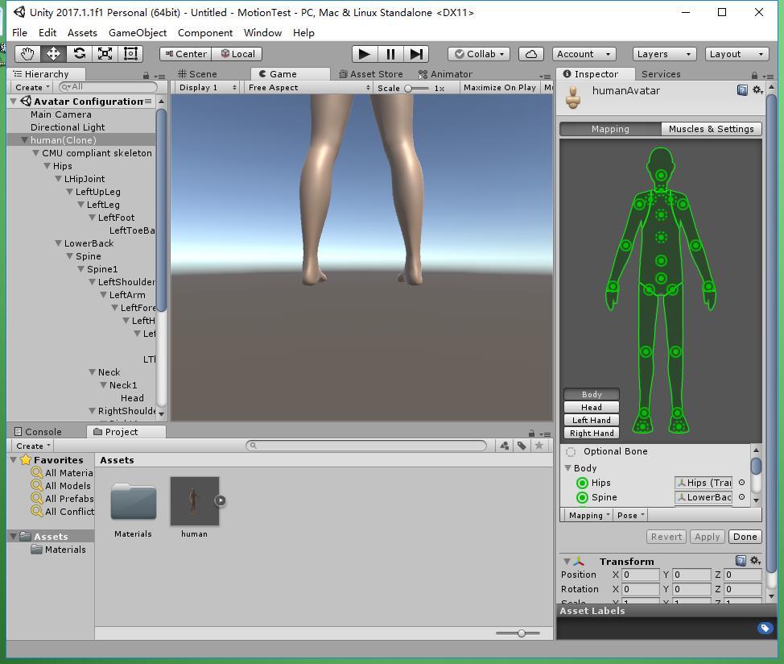Open the Mapping dropdown below bones
The height and width of the screenshot is (664, 784).
pyautogui.click(x=588, y=516)
